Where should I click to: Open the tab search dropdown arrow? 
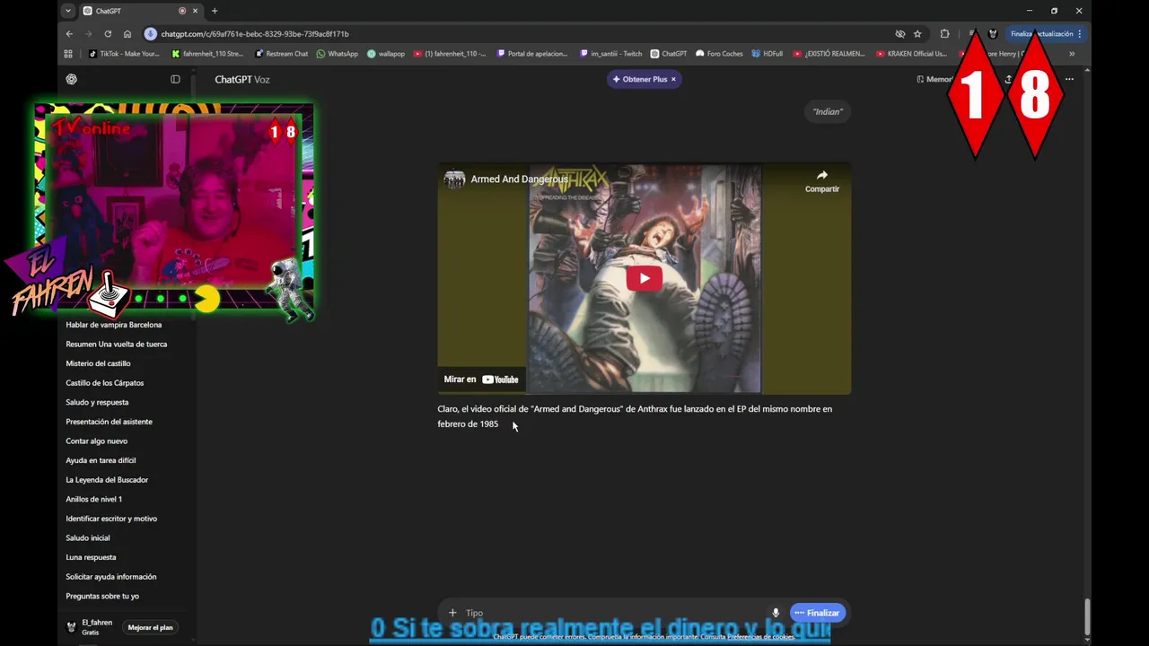pos(68,11)
